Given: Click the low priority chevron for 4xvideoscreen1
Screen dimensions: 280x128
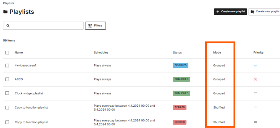Looking at the screenshot, I should (256, 66).
